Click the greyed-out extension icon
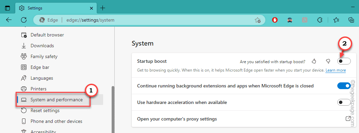Image resolution: width=359 pixels, height=133 pixels. [304, 20]
